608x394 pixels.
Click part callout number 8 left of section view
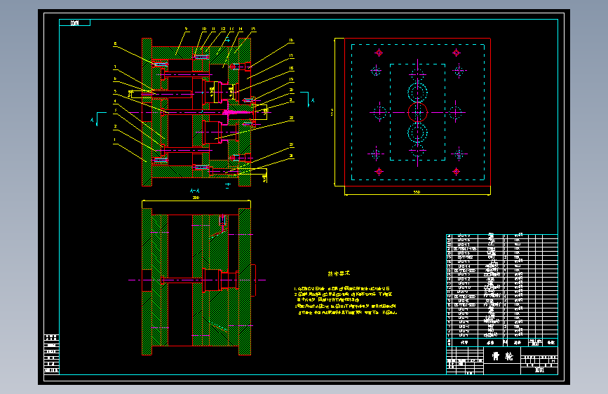(x=115, y=44)
